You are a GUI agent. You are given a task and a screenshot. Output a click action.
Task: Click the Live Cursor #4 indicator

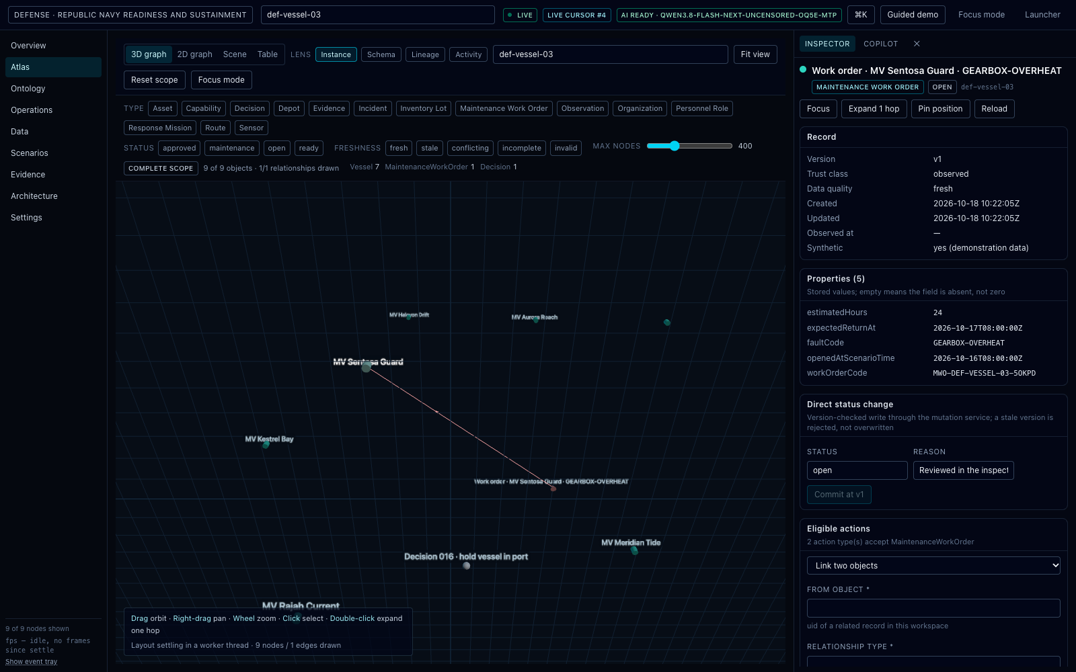576,15
